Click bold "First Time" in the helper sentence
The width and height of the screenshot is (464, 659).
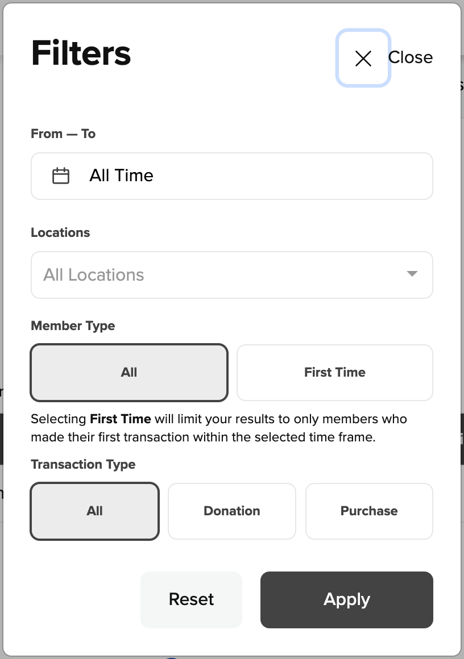121,419
